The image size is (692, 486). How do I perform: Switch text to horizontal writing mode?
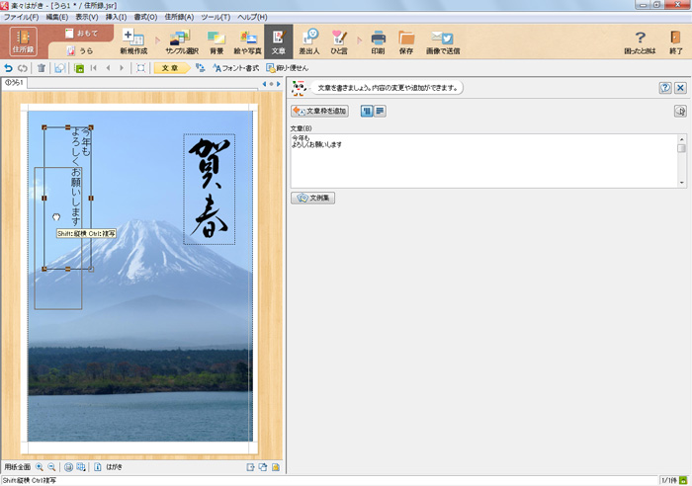(380, 112)
